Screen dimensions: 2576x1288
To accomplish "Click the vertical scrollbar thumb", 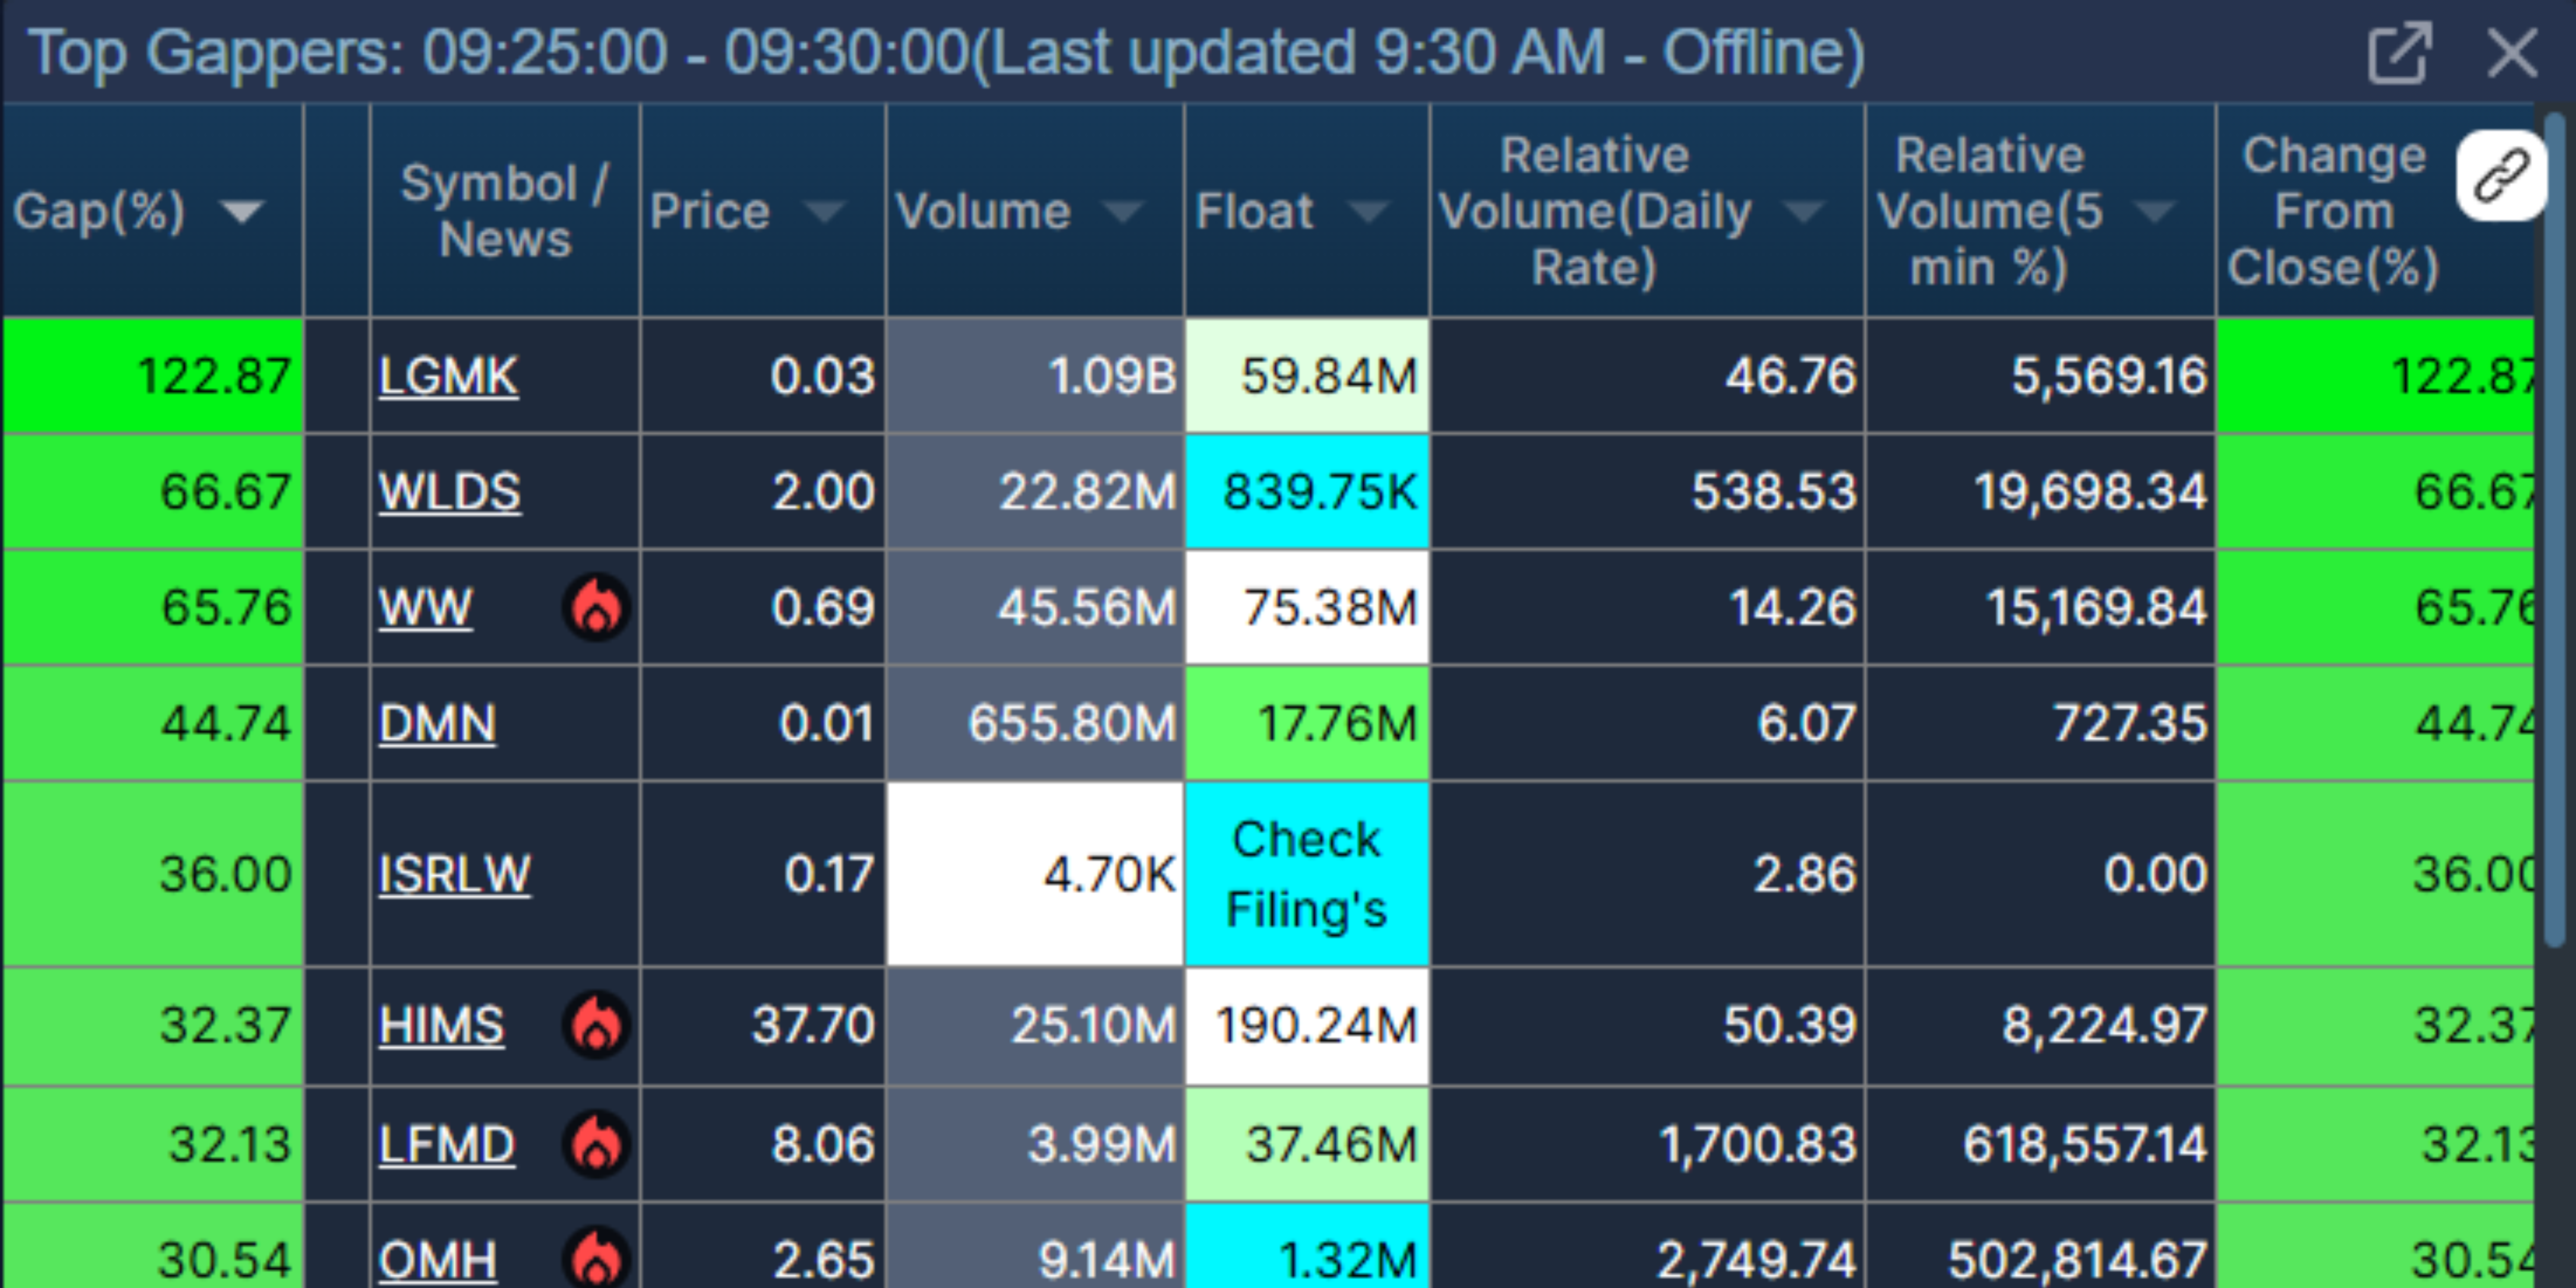I will coord(2555,530).
